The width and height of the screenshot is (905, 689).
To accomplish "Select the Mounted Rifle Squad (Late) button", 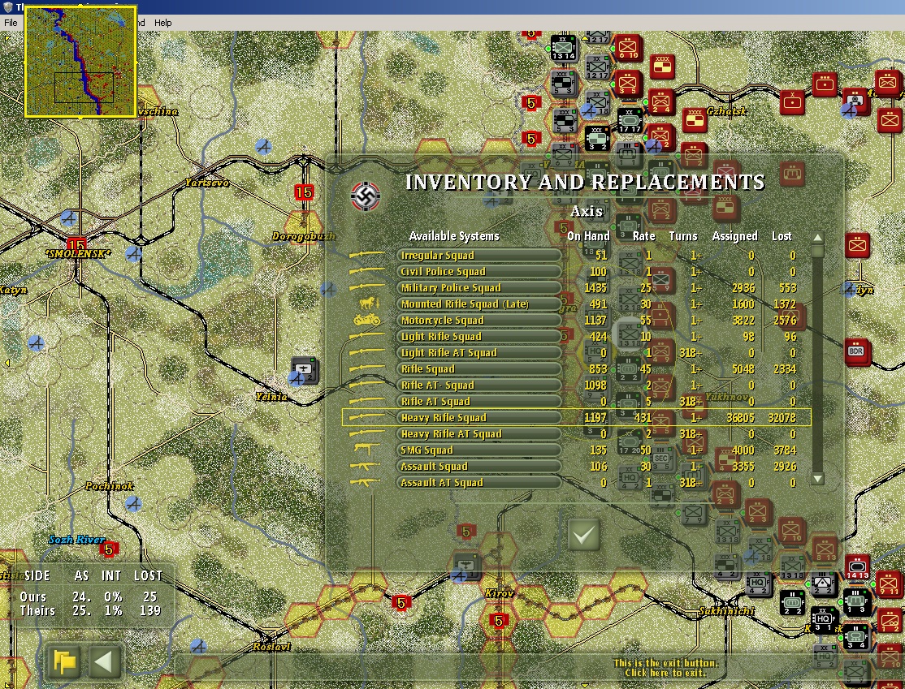I will click(x=479, y=304).
